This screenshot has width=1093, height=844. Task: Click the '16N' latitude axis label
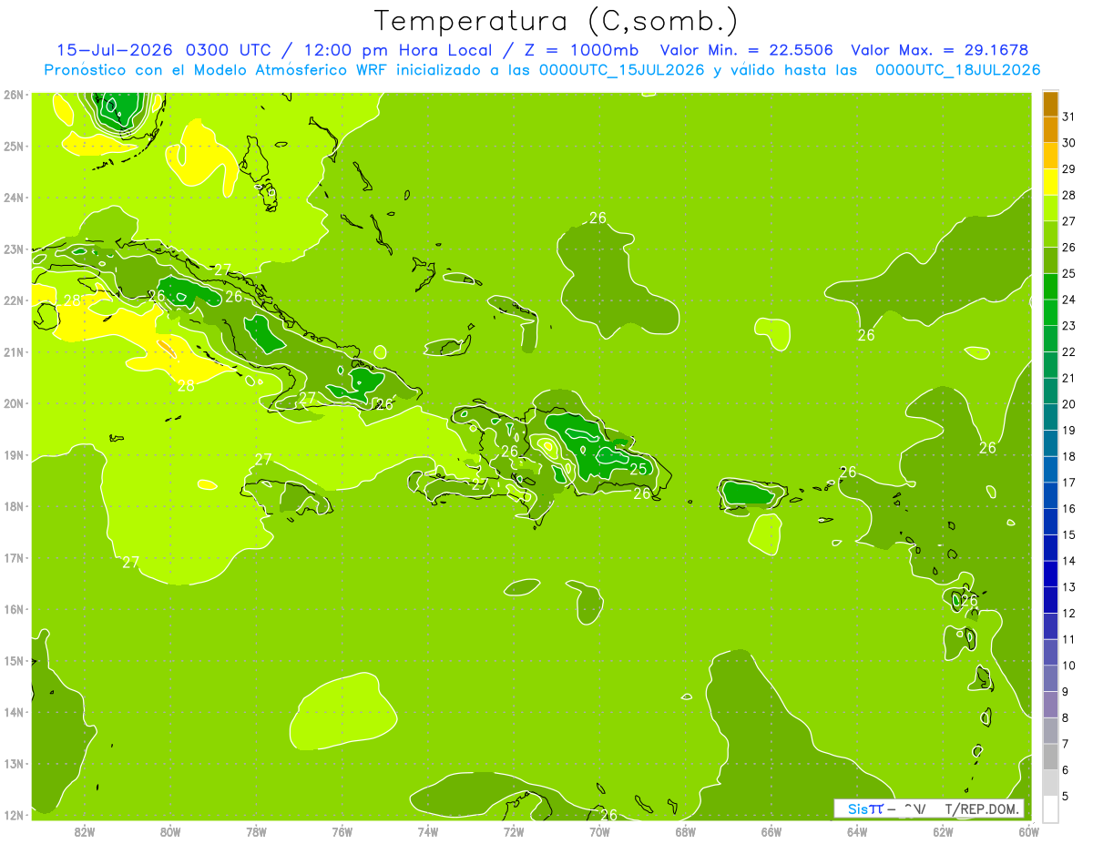[14, 610]
